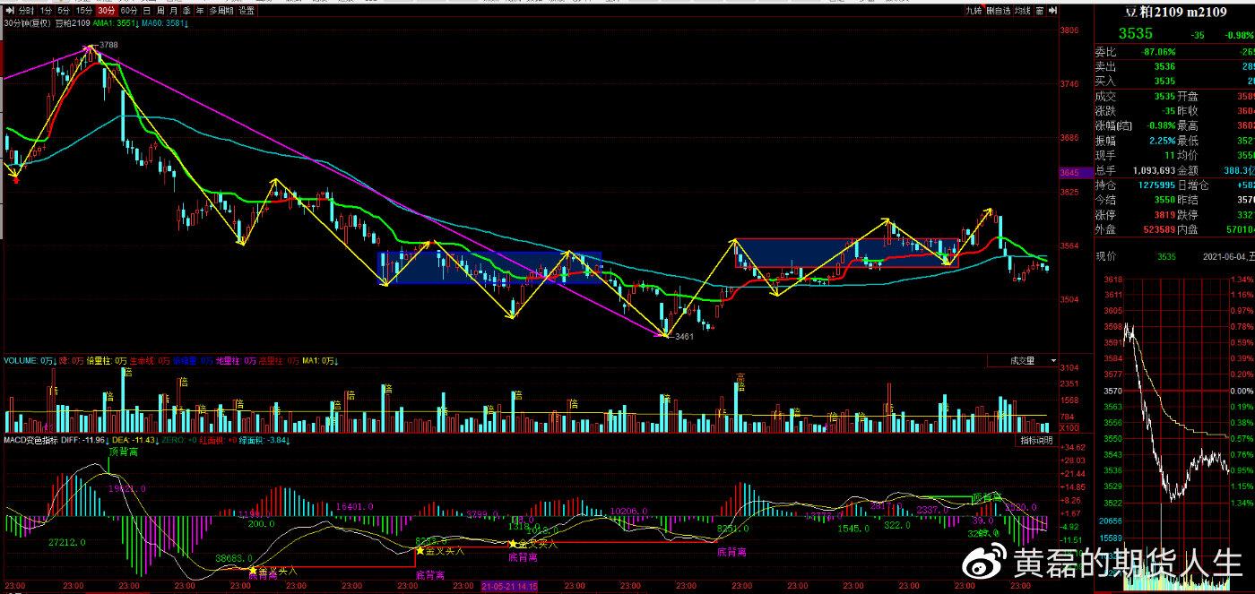Screen dimensions: 1255x594
Task: Click the 顶背离 label in MACD panel
Action: pyautogui.click(x=123, y=452)
